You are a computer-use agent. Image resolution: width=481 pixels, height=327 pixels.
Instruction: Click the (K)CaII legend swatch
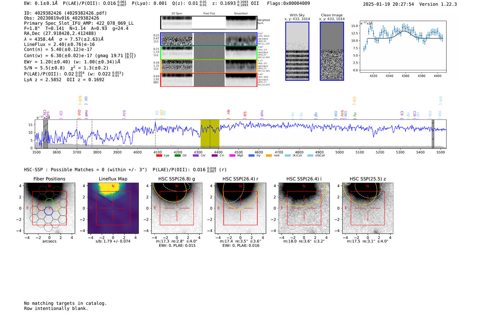(x=288, y=155)
